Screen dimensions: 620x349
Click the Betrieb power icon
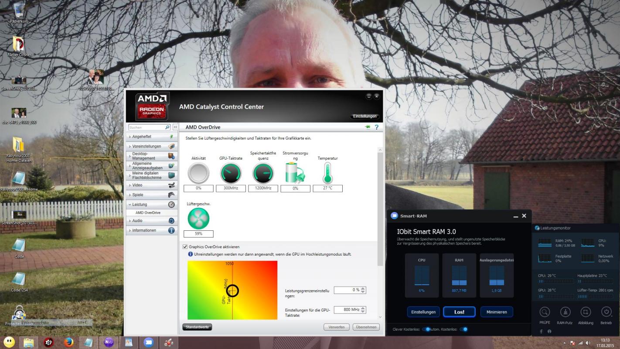(x=606, y=312)
